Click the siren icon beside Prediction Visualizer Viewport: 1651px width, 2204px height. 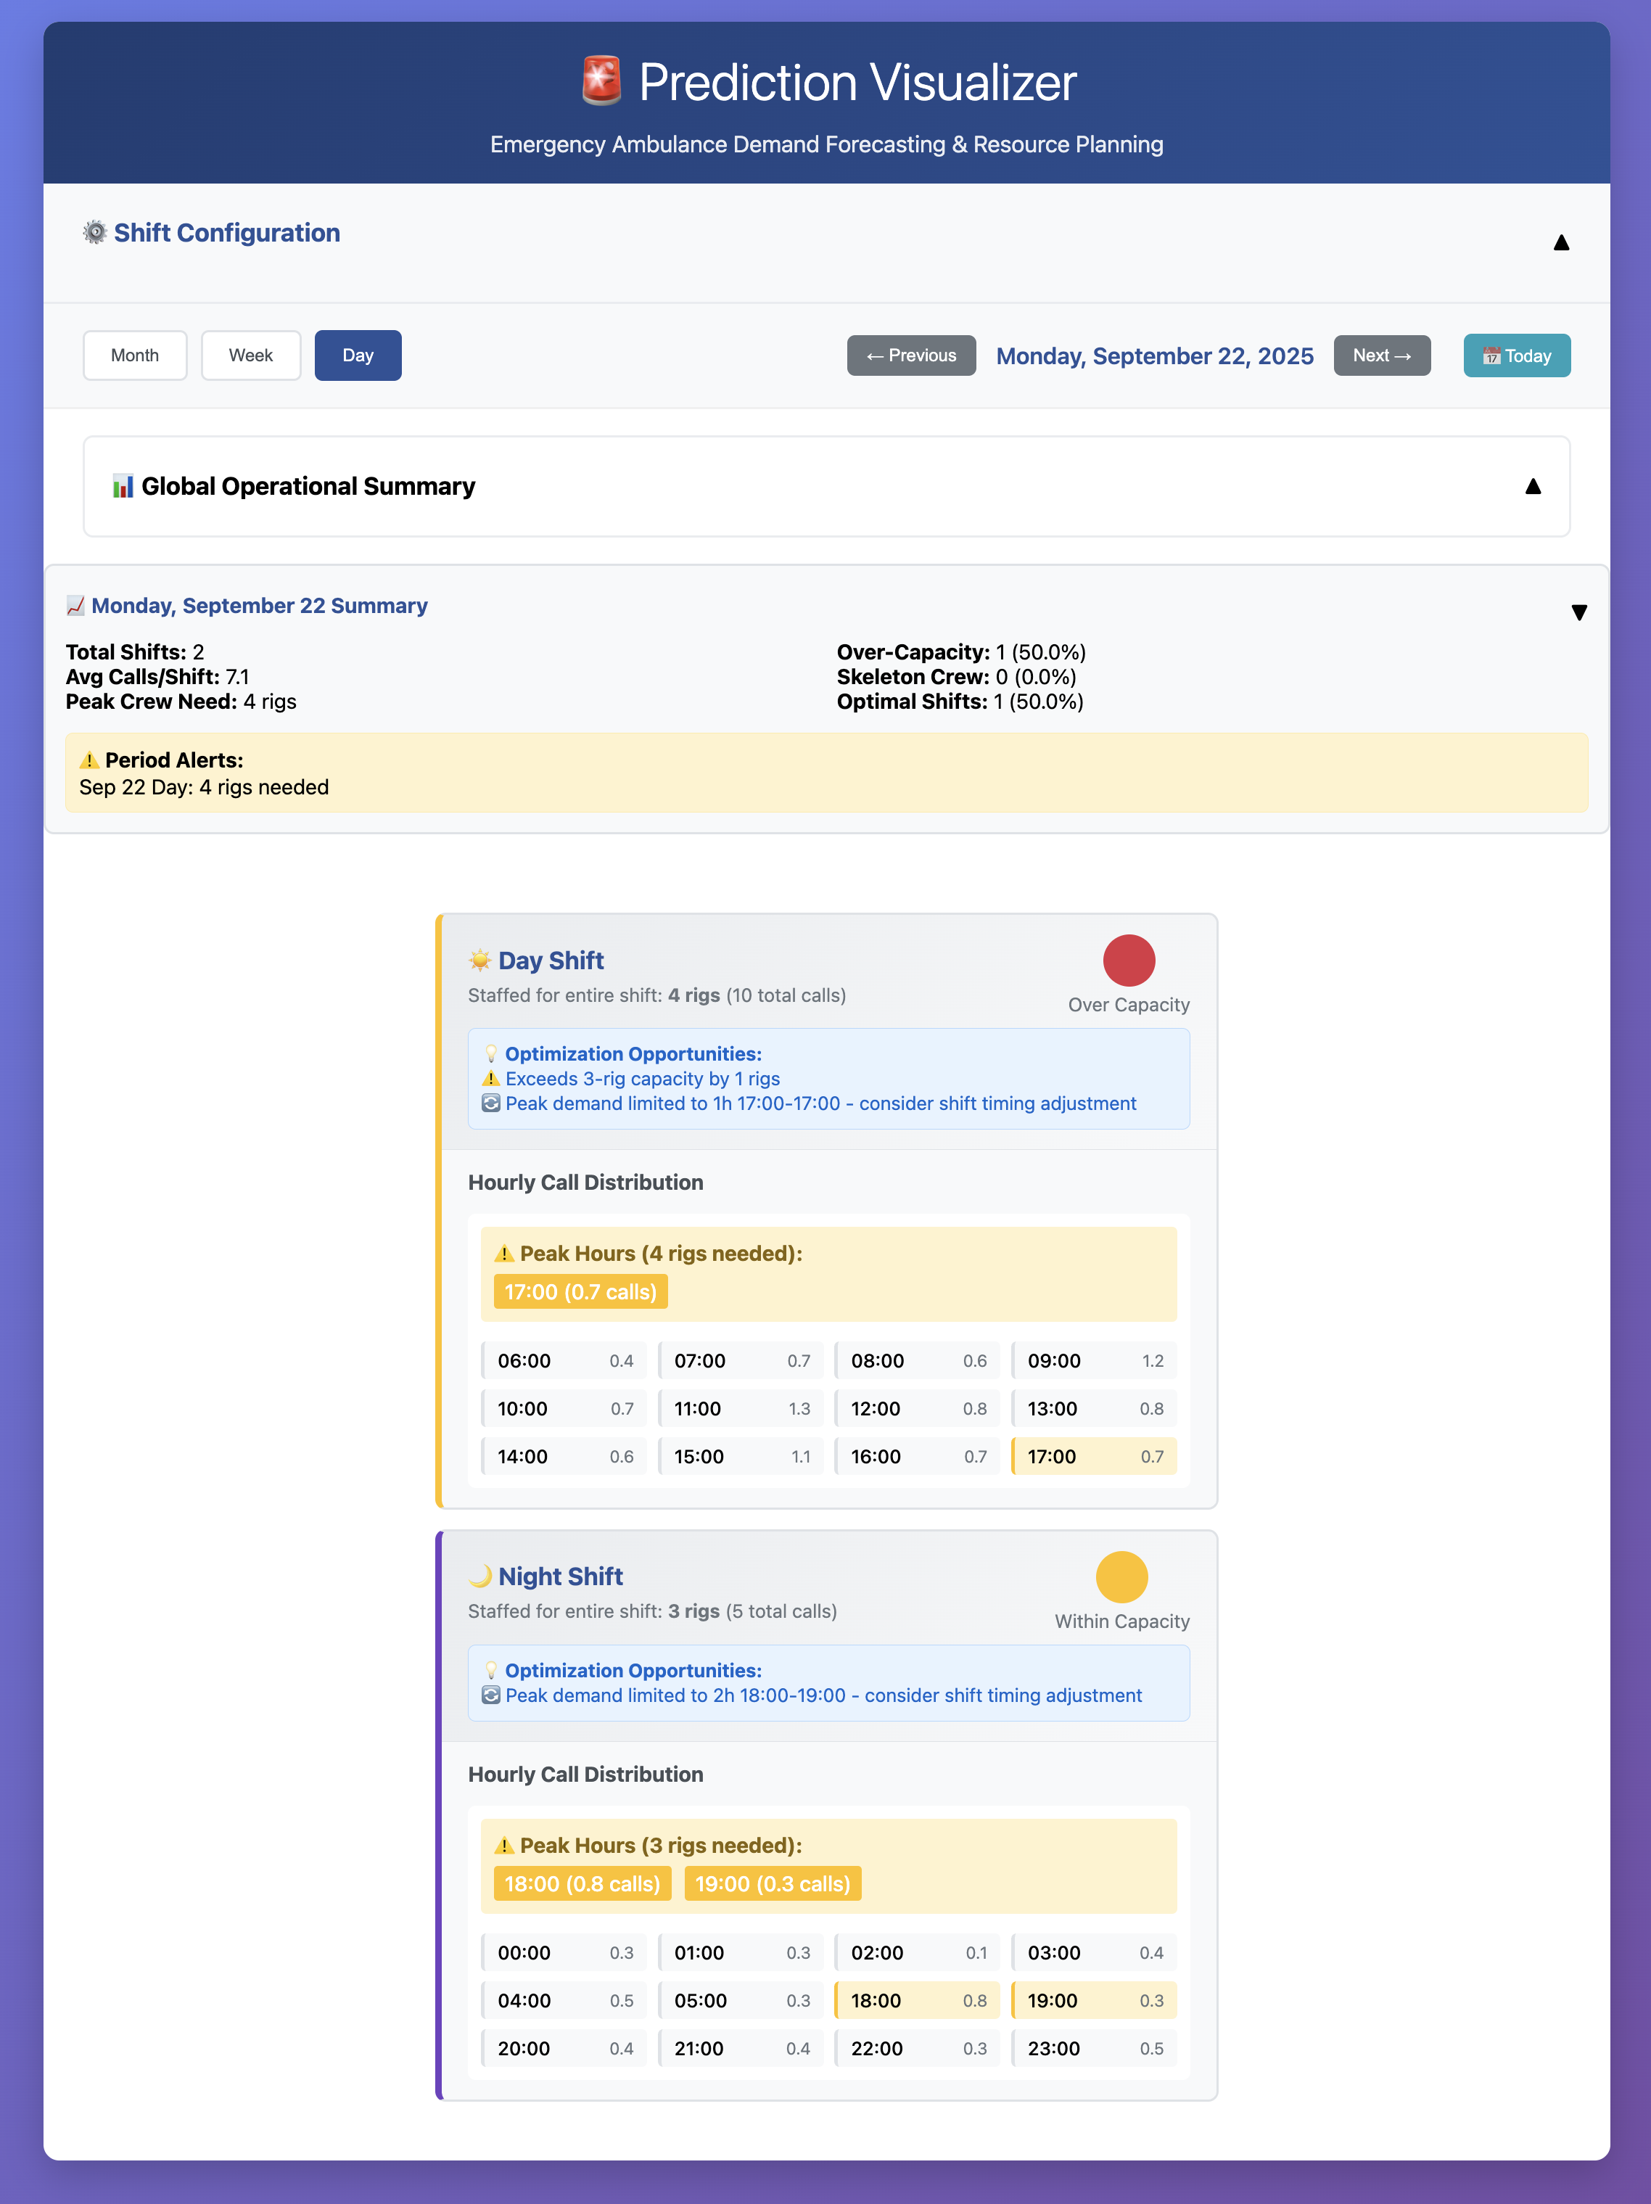point(602,81)
